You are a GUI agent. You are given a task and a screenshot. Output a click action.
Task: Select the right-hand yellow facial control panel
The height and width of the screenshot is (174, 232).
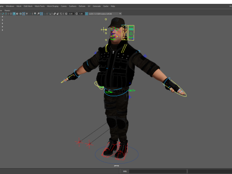pos(131,33)
